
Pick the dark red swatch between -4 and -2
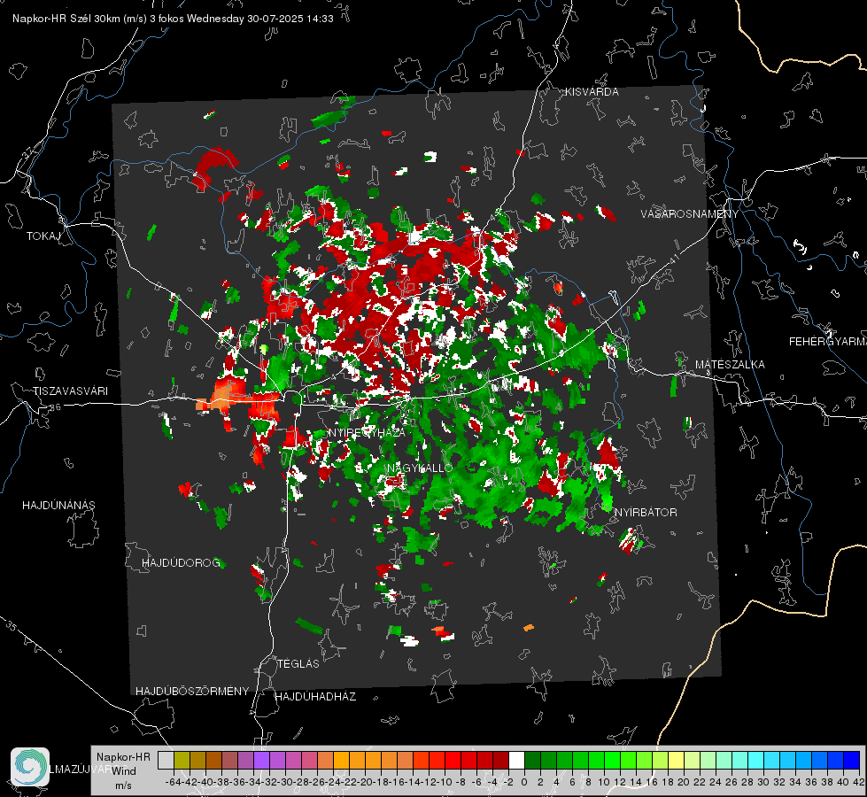coord(500,760)
